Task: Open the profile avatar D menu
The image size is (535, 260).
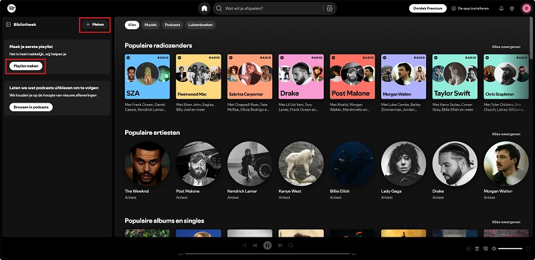Action: click(x=526, y=9)
